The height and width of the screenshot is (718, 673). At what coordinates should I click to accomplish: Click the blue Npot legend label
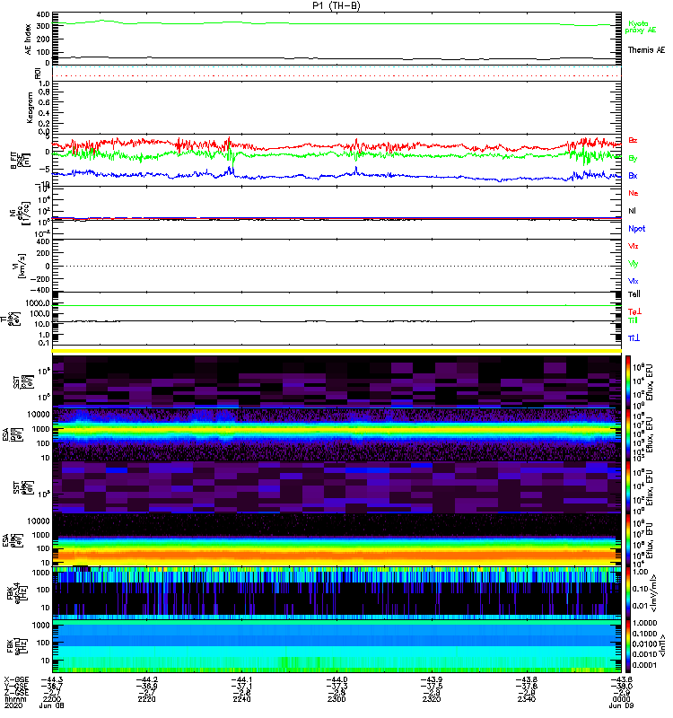636,229
